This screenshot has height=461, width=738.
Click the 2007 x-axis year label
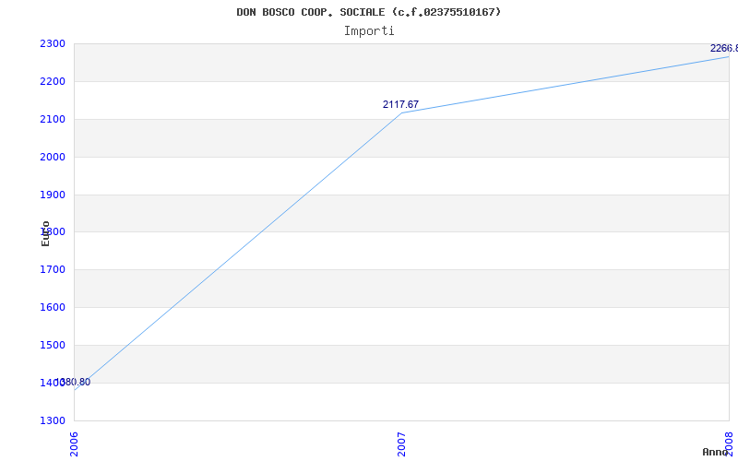tap(401, 444)
